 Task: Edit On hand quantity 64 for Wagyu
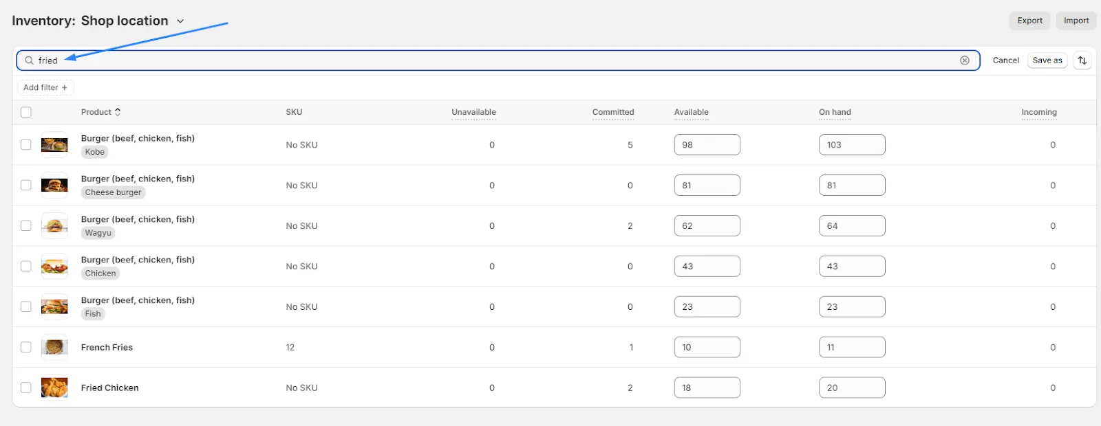[x=852, y=226]
